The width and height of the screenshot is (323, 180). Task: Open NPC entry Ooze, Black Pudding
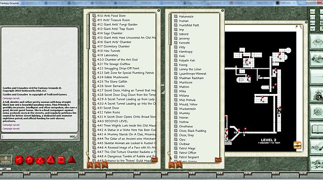(193, 131)
